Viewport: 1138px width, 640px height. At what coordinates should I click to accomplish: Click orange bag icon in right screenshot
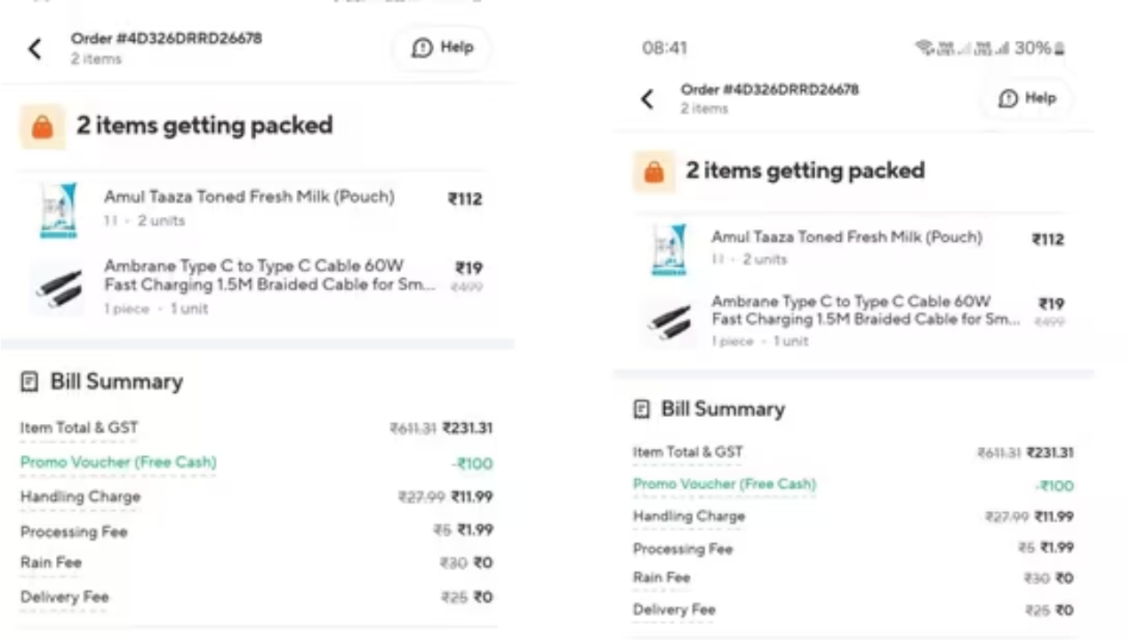(x=653, y=172)
